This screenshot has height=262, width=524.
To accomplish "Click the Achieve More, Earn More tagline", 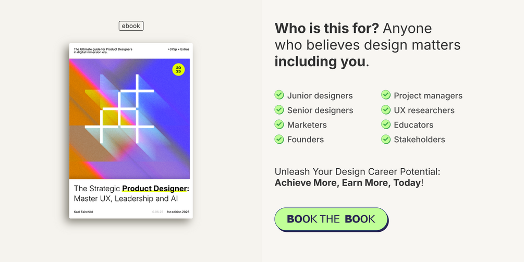I will (x=348, y=183).
